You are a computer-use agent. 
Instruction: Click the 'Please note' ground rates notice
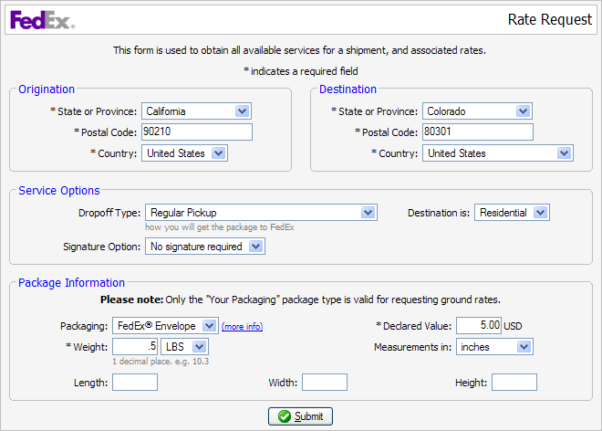click(301, 300)
